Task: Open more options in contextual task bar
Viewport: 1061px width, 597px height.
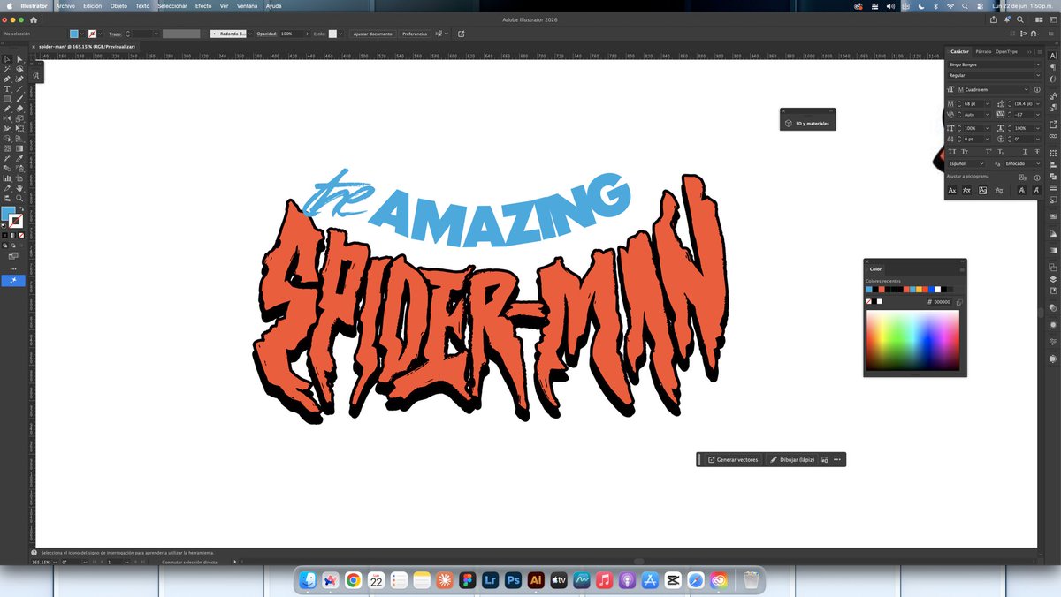Action: [x=836, y=459]
